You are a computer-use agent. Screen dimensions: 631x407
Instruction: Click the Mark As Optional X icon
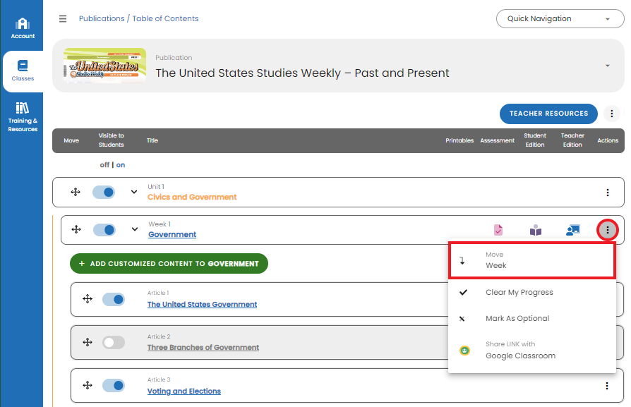pyautogui.click(x=462, y=319)
